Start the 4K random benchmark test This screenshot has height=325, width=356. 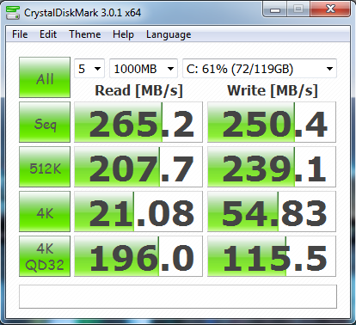[45, 212]
